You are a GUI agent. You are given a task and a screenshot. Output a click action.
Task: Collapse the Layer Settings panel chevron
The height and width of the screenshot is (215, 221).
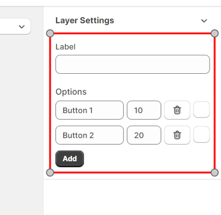(x=204, y=21)
